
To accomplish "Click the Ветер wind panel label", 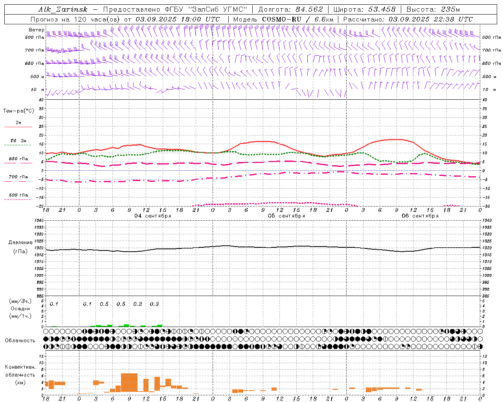I will (36, 30).
